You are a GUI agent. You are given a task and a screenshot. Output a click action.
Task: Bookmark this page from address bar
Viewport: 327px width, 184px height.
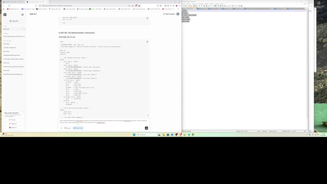(36, 6)
